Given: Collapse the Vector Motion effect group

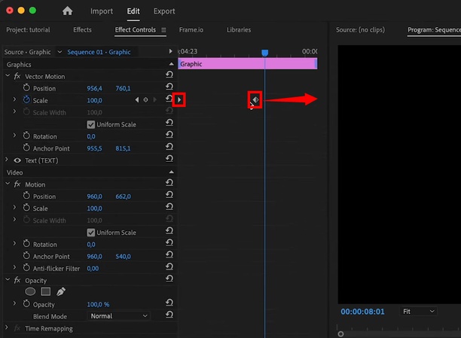Looking at the screenshot, I should click(x=8, y=76).
